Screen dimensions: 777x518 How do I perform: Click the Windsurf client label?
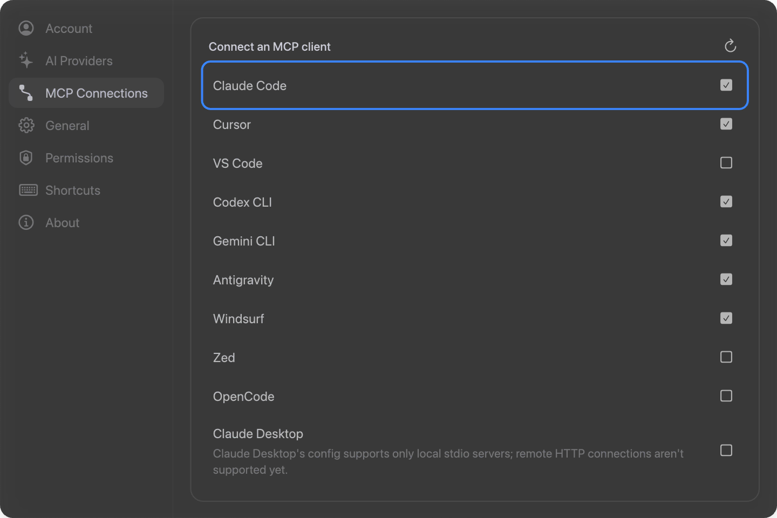[238, 319]
